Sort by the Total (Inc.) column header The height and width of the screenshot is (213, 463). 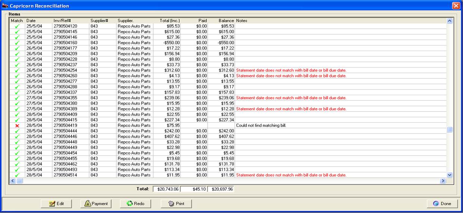pyautogui.click(x=170, y=21)
